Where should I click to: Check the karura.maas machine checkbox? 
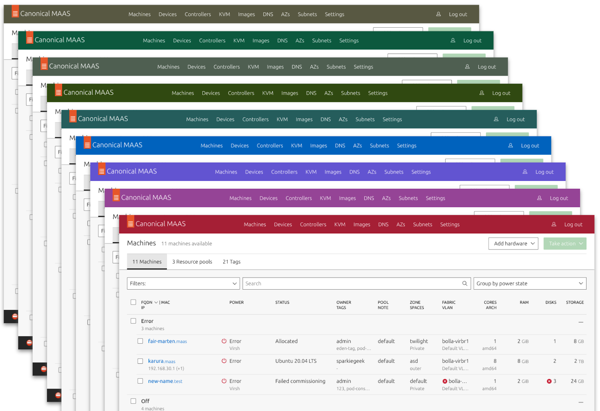click(x=140, y=361)
